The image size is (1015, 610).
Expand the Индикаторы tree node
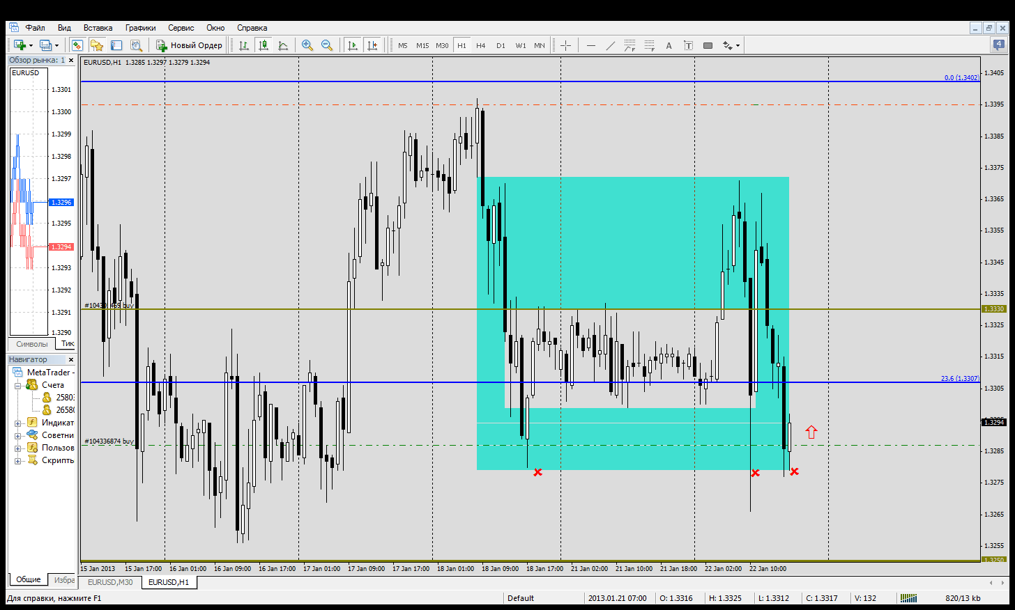pyautogui.click(x=17, y=423)
